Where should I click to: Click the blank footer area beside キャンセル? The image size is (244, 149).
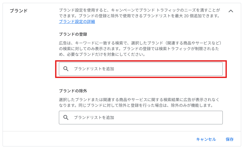pyautogui.click(x=100, y=139)
